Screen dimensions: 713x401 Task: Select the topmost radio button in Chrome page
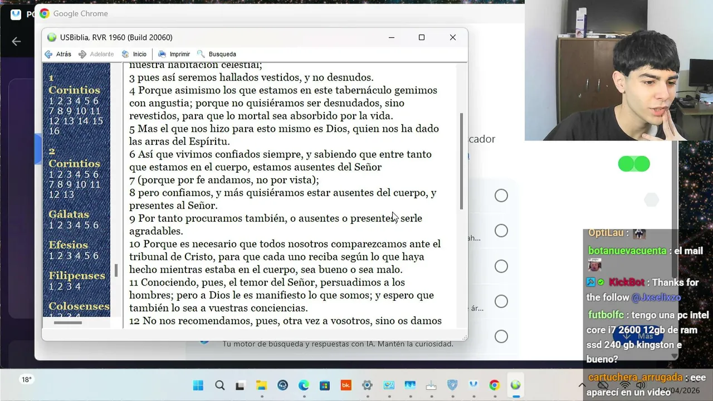pyautogui.click(x=501, y=195)
